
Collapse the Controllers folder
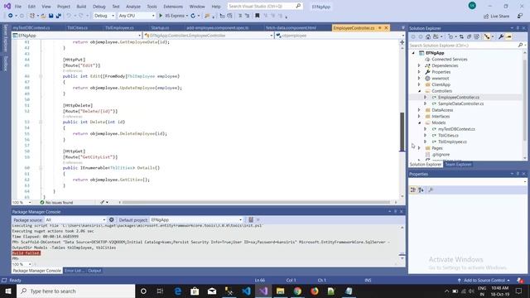point(419,91)
